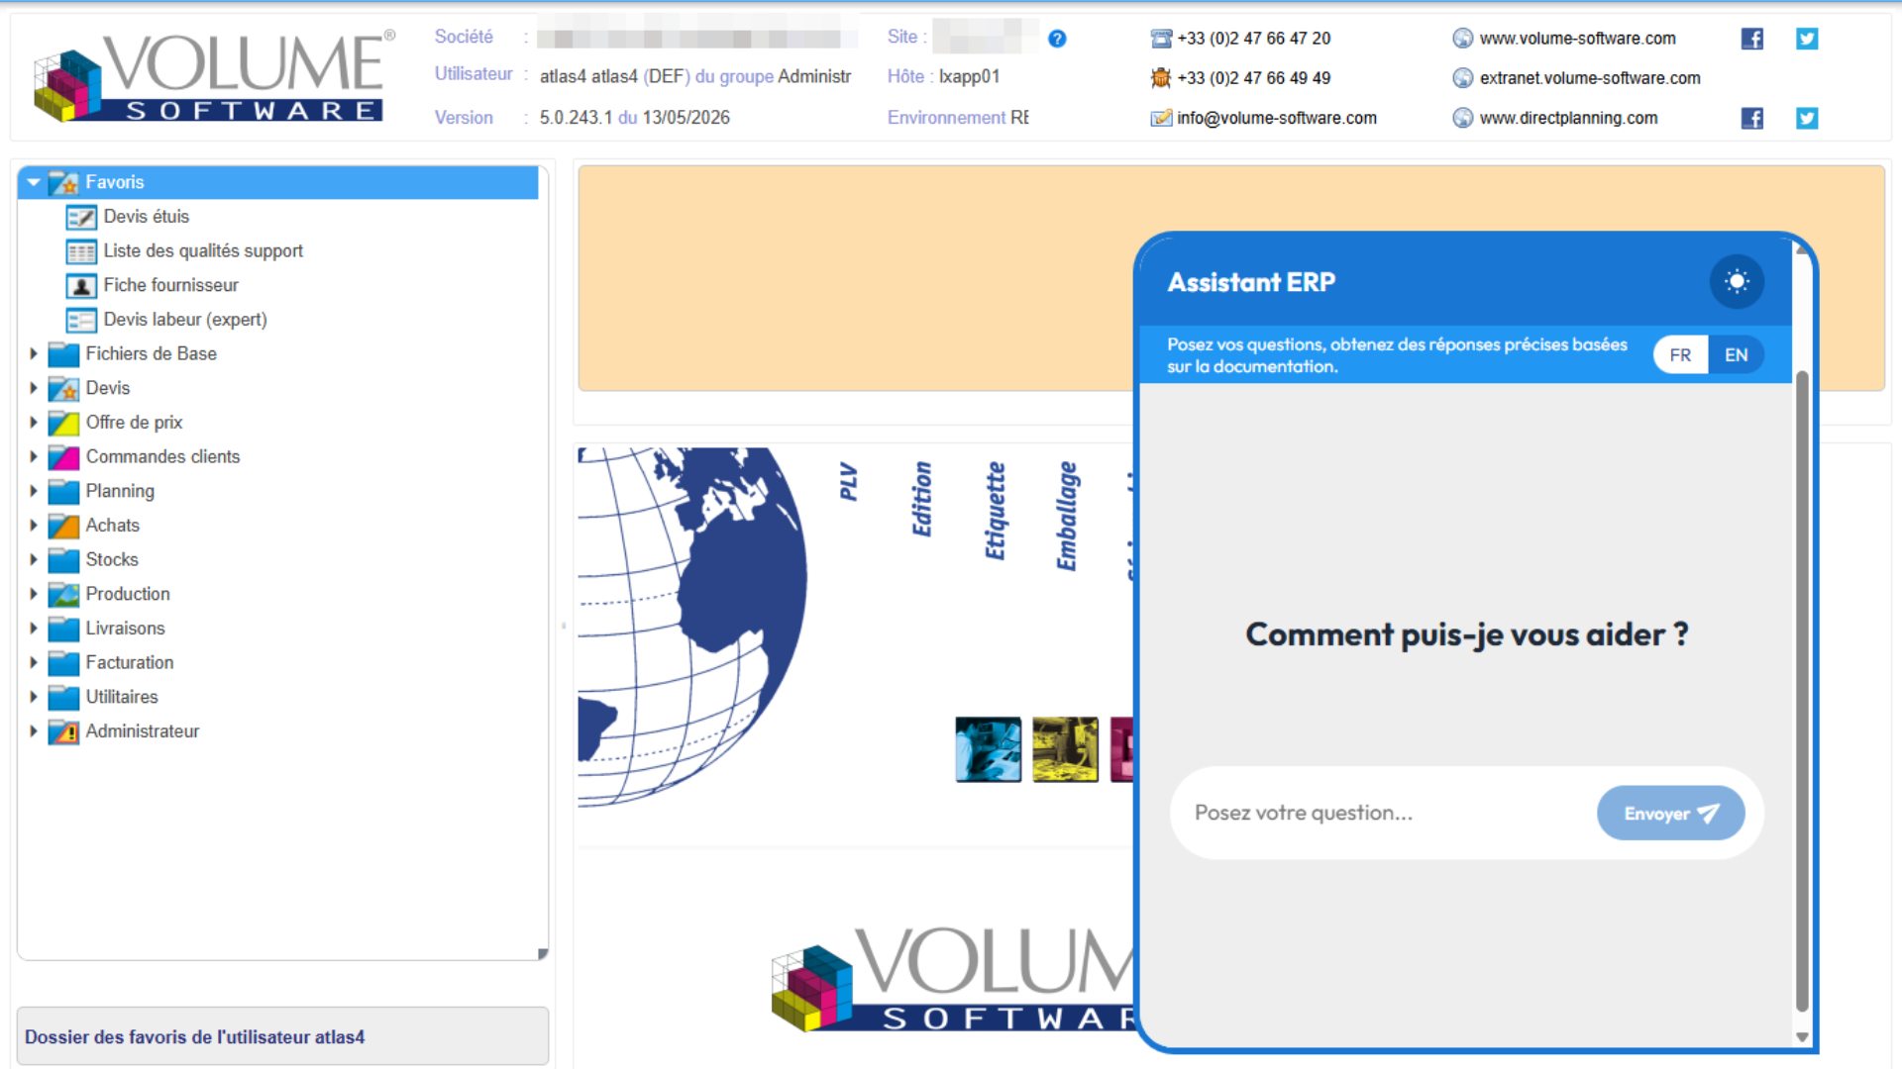1902x1069 pixels.
Task: Expand the Administrateur tree node
Action: tap(34, 731)
